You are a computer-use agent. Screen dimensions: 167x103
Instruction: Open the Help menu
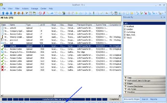pos(51,9)
